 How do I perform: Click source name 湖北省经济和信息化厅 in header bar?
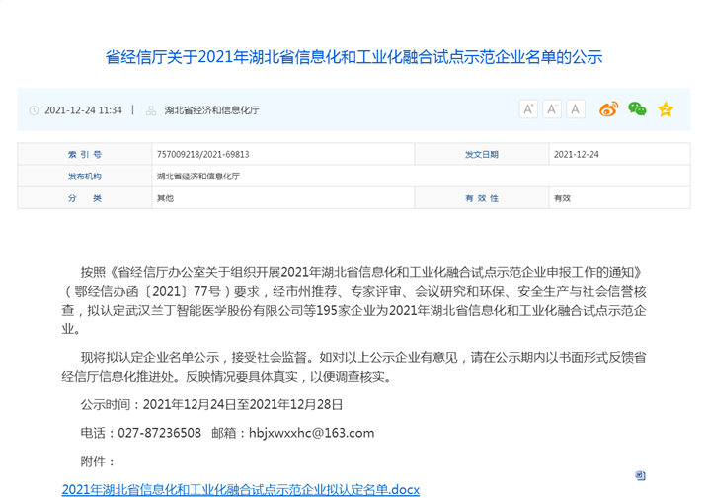point(212,110)
